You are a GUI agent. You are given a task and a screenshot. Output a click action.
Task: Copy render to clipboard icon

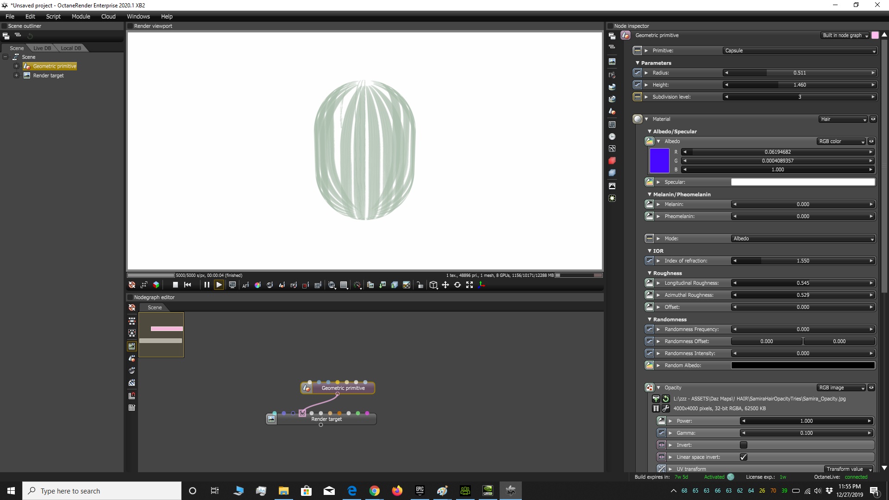(370, 285)
